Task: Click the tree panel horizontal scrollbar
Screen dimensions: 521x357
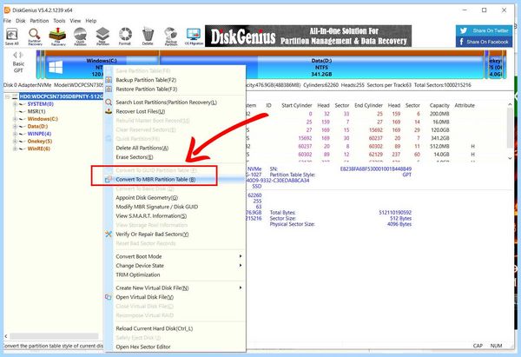Action: pyautogui.click(x=54, y=336)
